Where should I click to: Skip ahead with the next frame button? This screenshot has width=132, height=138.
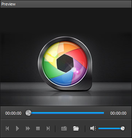pyautogui.click(x=48, y=129)
